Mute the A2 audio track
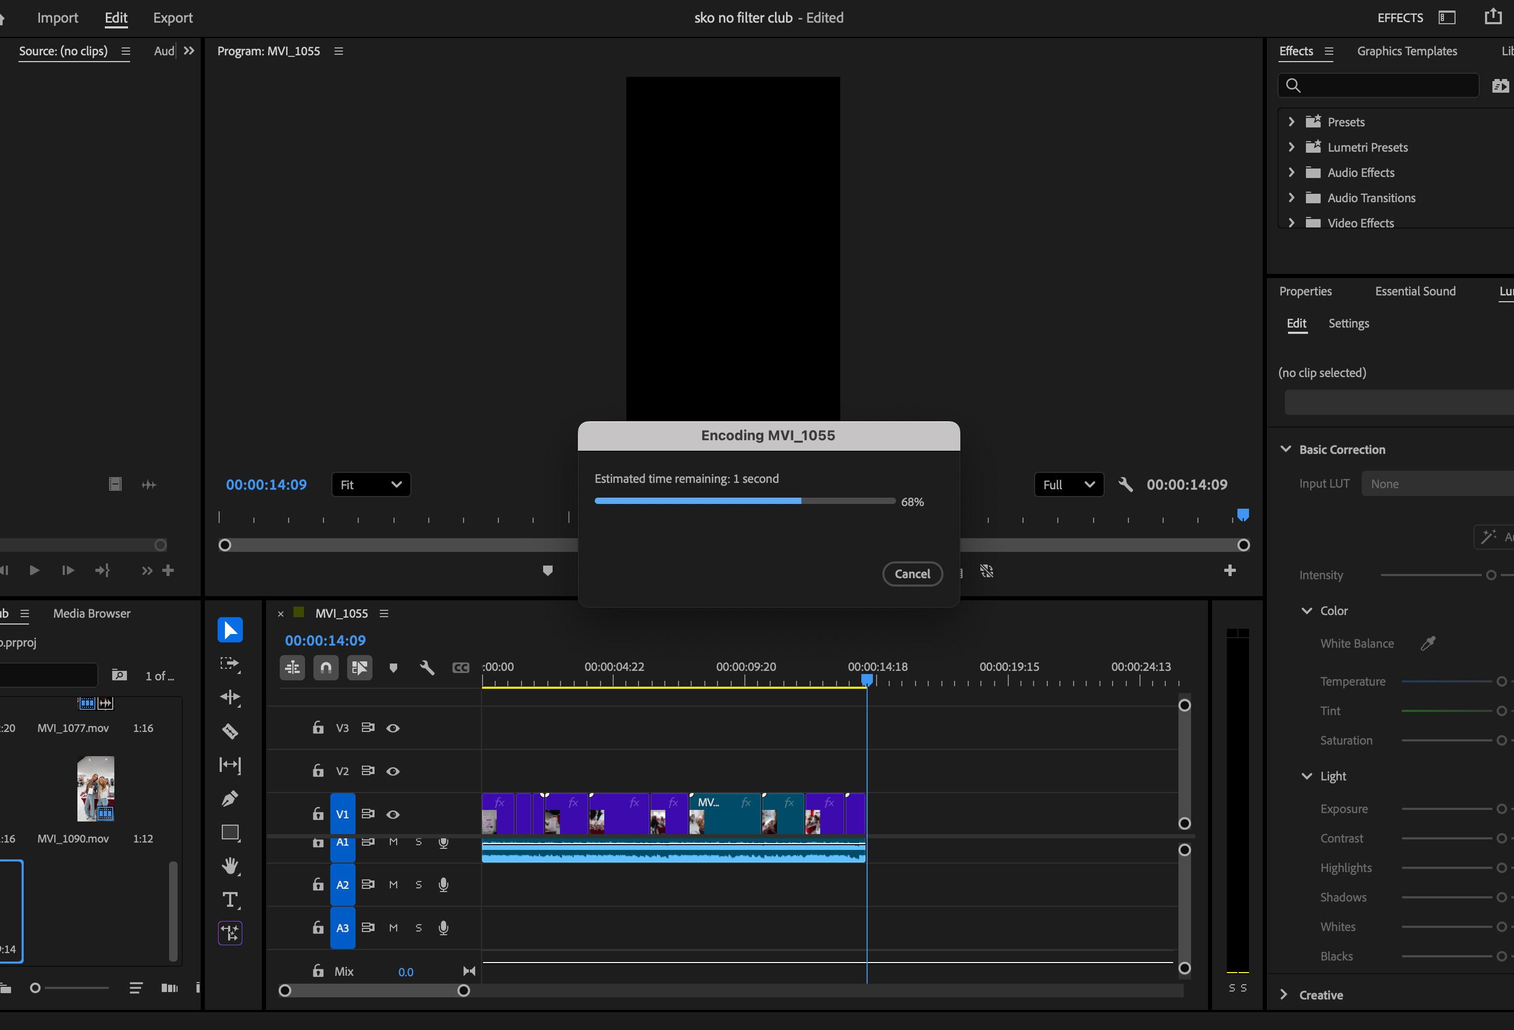Viewport: 1514px width, 1030px height. point(393,885)
